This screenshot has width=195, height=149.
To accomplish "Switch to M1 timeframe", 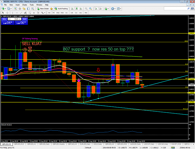I will pos(49,13).
